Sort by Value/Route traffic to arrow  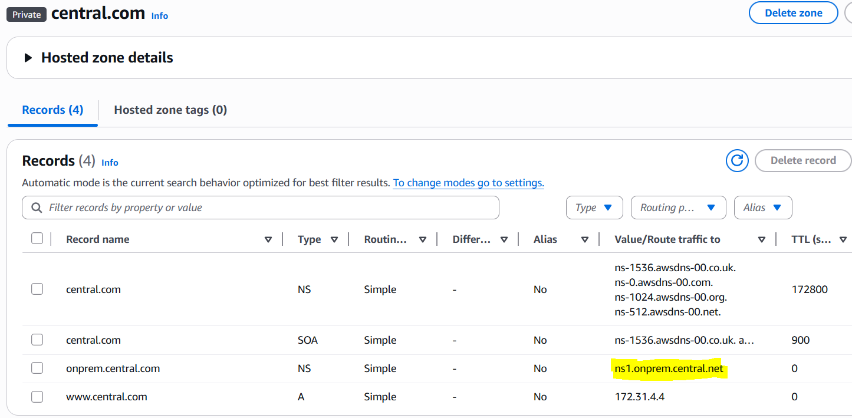point(762,239)
